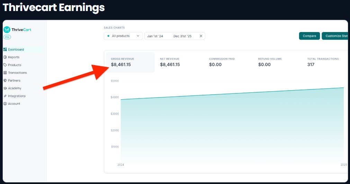This screenshot has width=350, height=184.
Task: Select the Net Revenue stat
Action: click(170, 62)
